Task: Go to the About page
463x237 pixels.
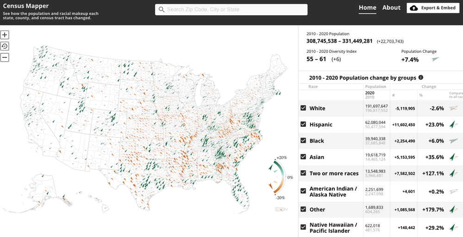Action: click(x=391, y=8)
